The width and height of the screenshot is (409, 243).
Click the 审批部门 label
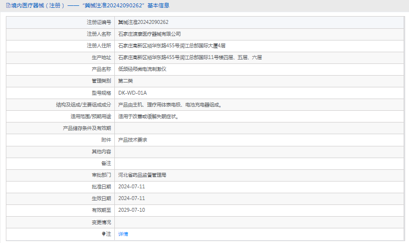click(101, 175)
